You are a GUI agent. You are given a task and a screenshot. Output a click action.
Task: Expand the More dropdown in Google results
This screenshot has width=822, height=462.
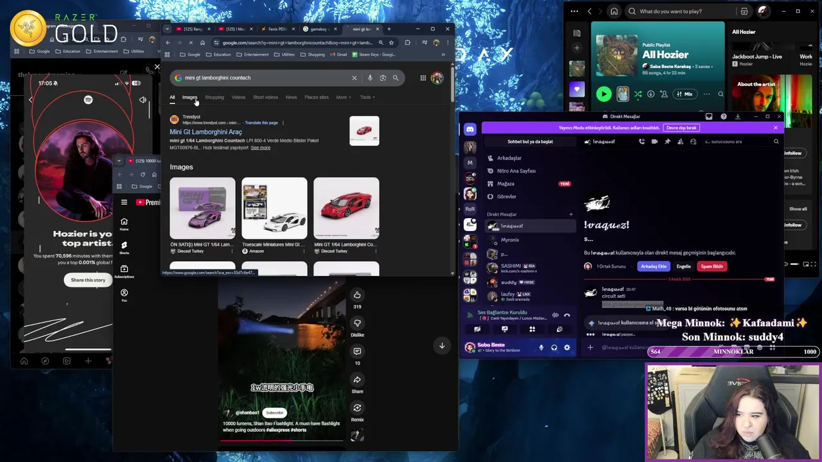(x=344, y=98)
